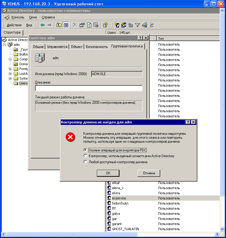Switch to the Безопасность tab
226x238 pixels.
coord(97,47)
